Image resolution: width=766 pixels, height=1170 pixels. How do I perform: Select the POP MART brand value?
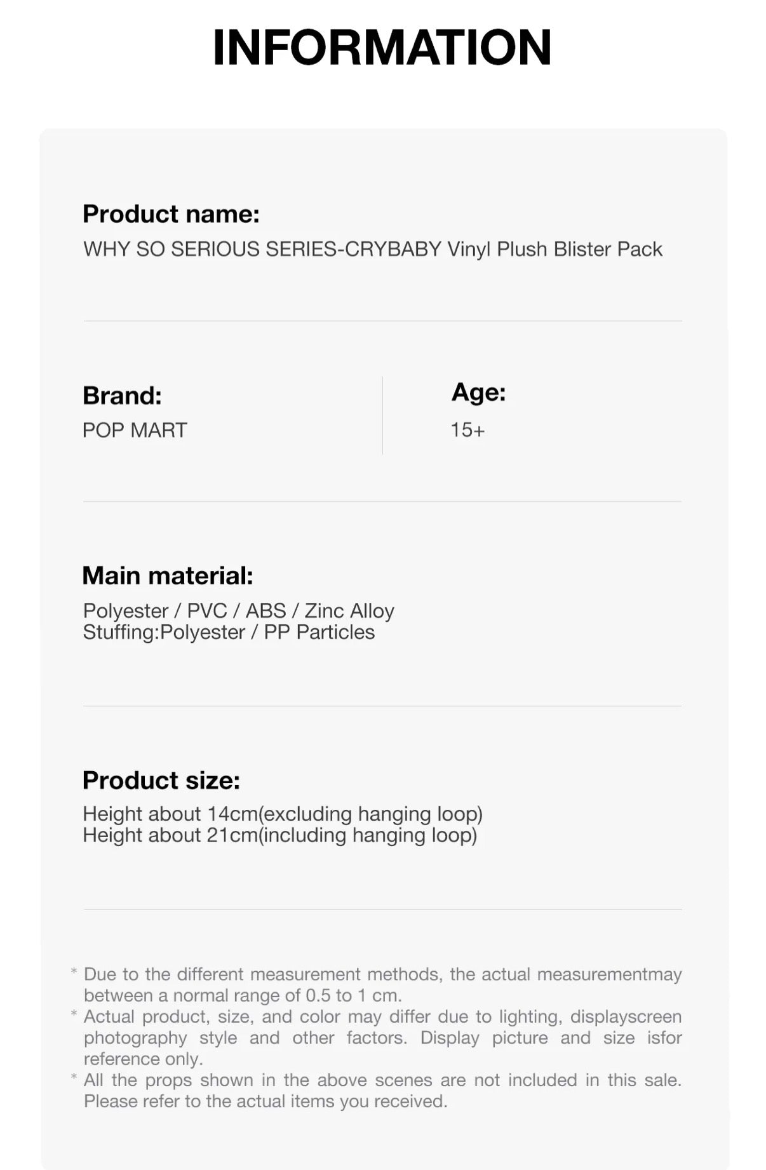coord(135,430)
